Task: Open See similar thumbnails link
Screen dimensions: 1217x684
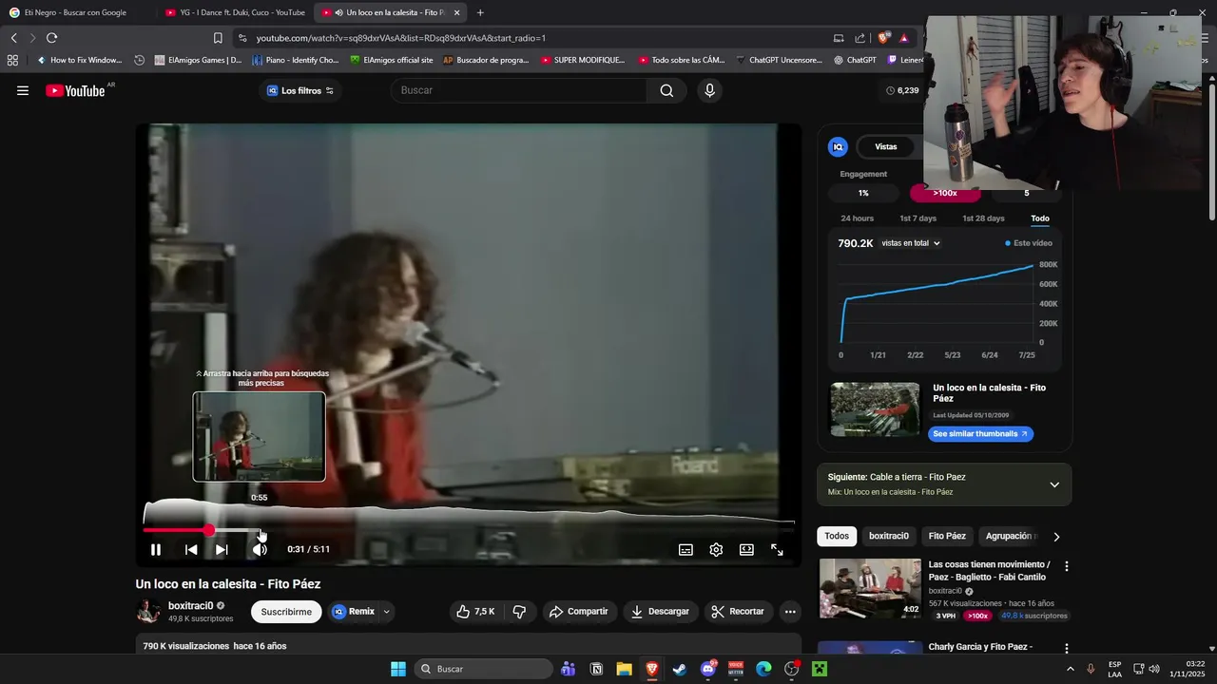Action: click(x=980, y=434)
